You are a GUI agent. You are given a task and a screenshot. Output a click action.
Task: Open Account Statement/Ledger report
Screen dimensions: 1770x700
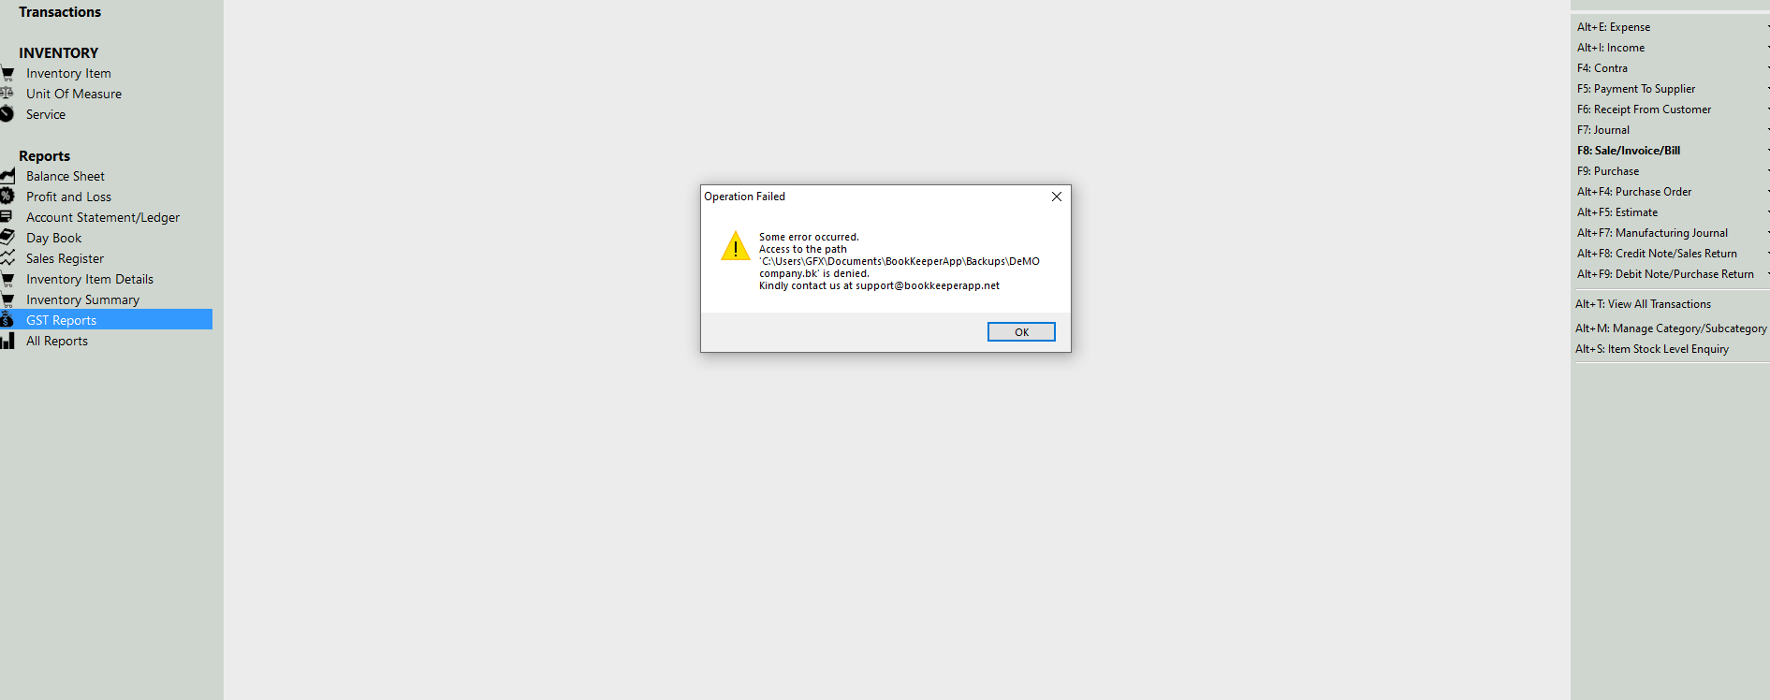tap(103, 217)
